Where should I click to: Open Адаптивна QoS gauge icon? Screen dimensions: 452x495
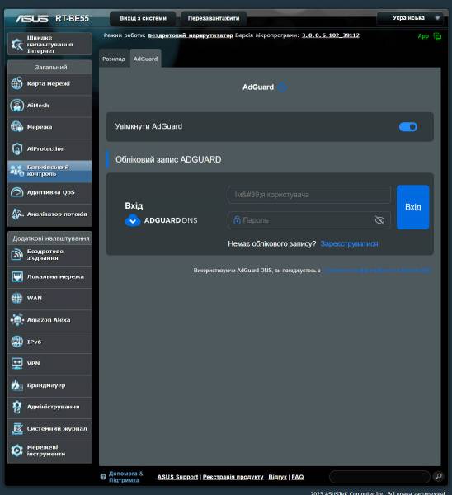tap(17, 192)
